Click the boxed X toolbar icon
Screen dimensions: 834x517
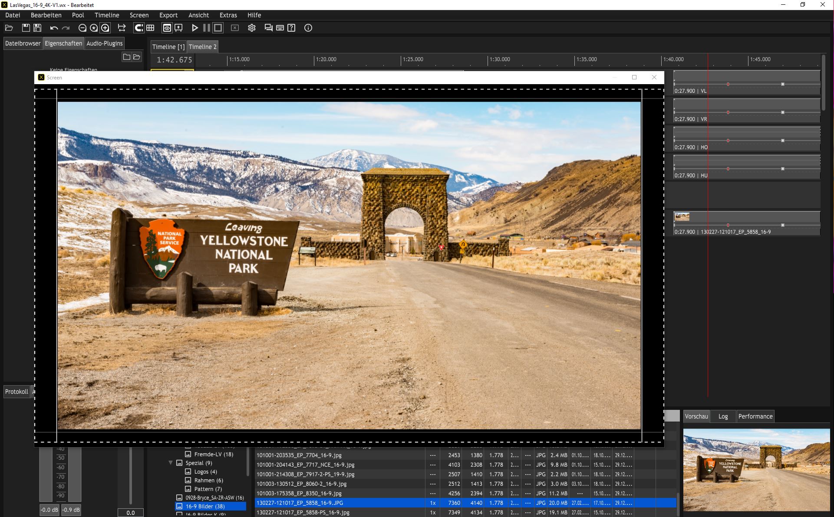click(x=235, y=28)
